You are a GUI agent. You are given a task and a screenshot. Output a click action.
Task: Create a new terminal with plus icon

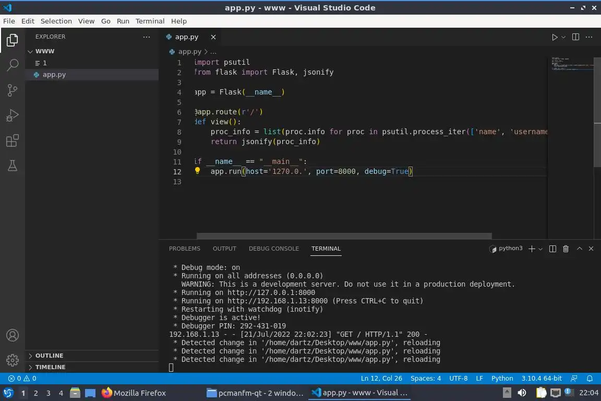[x=532, y=249]
